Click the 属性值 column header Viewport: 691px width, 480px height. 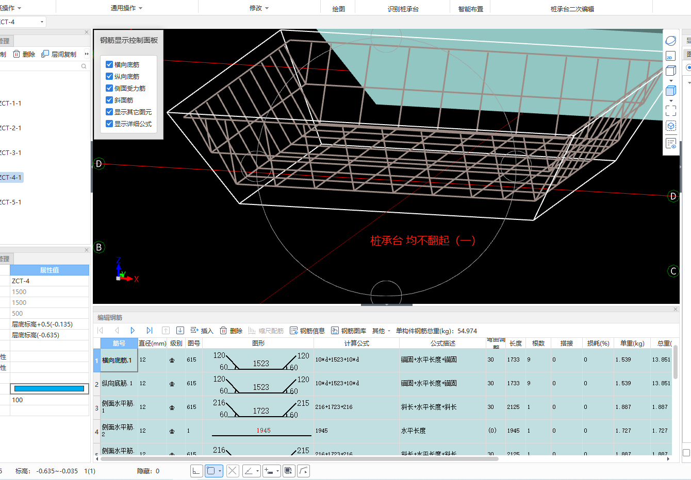pyautogui.click(x=50, y=270)
